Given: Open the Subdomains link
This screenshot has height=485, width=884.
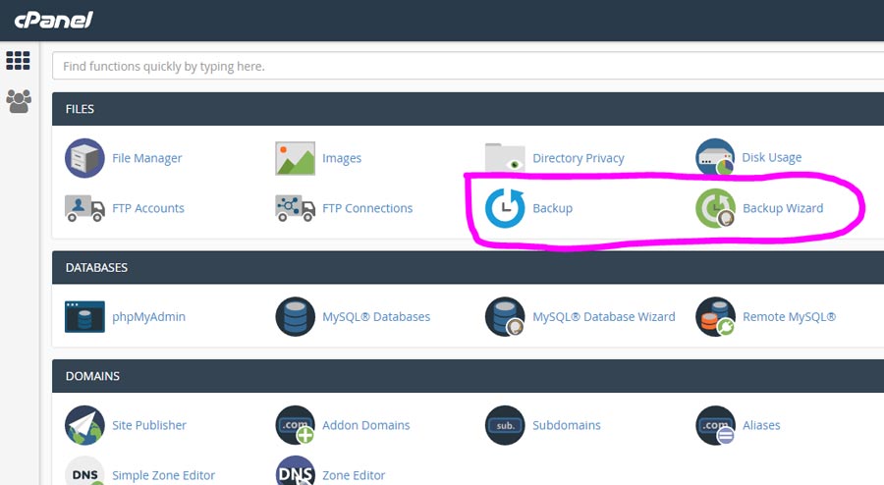Looking at the screenshot, I should pos(567,425).
